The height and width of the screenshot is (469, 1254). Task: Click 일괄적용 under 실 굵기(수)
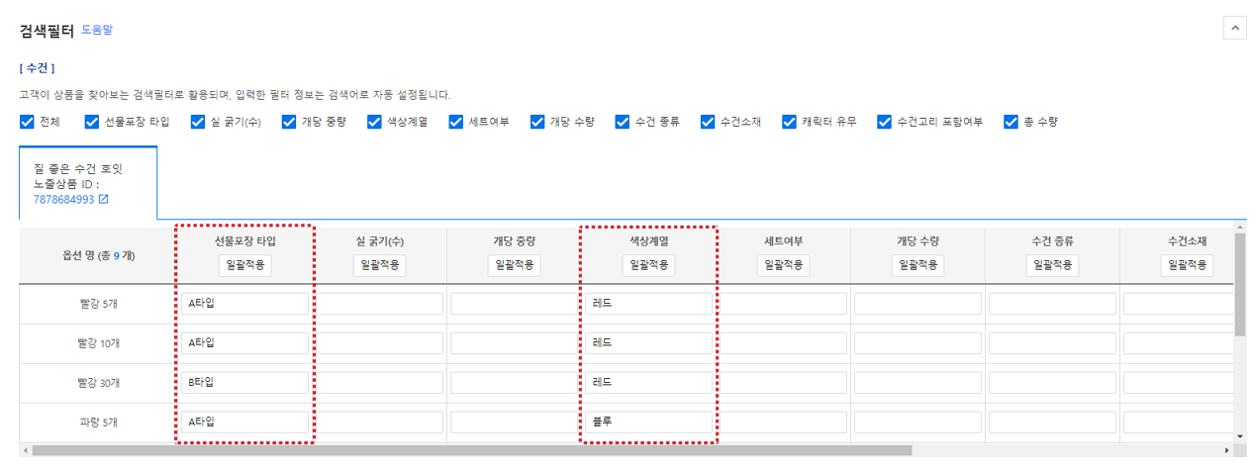379,265
